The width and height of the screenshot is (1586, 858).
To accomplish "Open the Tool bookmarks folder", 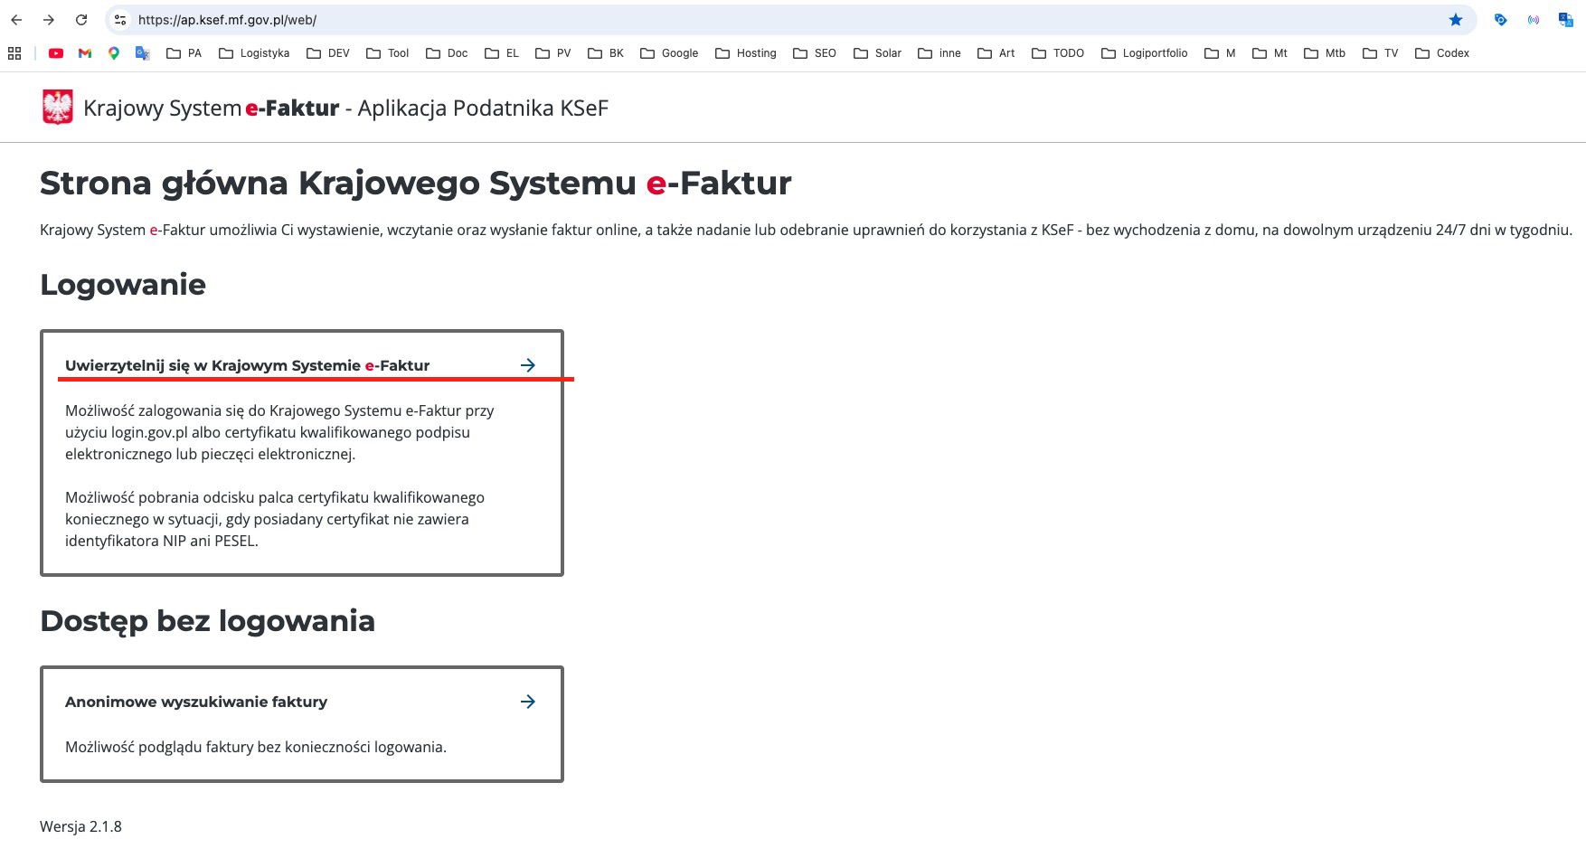I will point(388,53).
